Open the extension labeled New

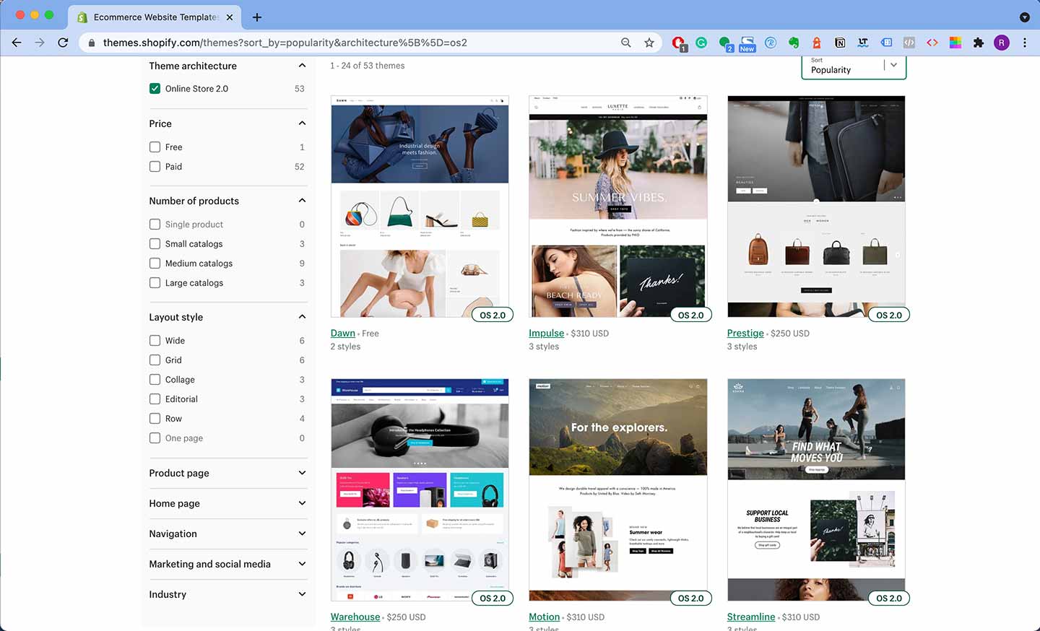[747, 44]
